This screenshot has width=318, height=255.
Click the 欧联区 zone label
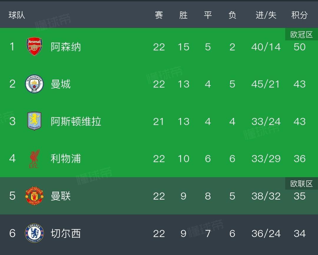(x=301, y=184)
